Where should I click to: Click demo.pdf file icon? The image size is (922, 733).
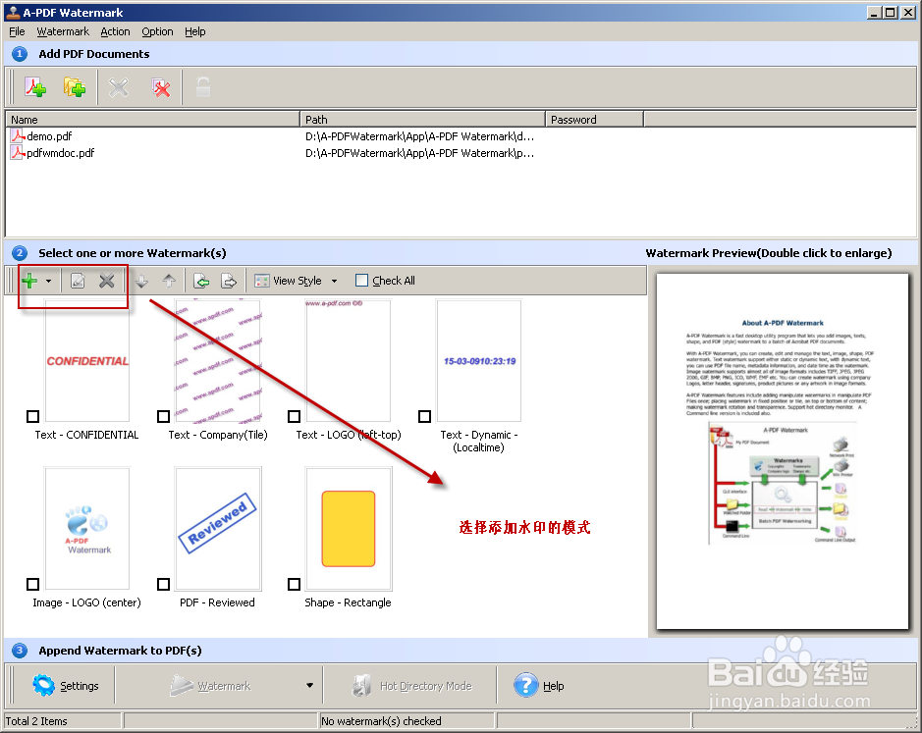click(x=18, y=136)
